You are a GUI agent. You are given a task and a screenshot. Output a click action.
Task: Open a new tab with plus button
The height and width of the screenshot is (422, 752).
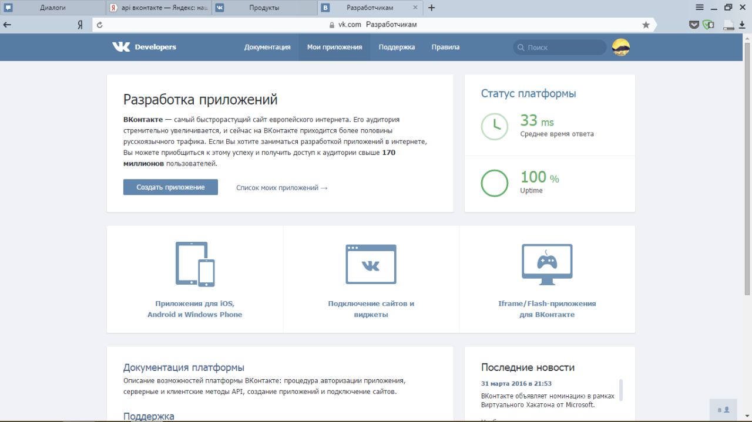pos(432,8)
